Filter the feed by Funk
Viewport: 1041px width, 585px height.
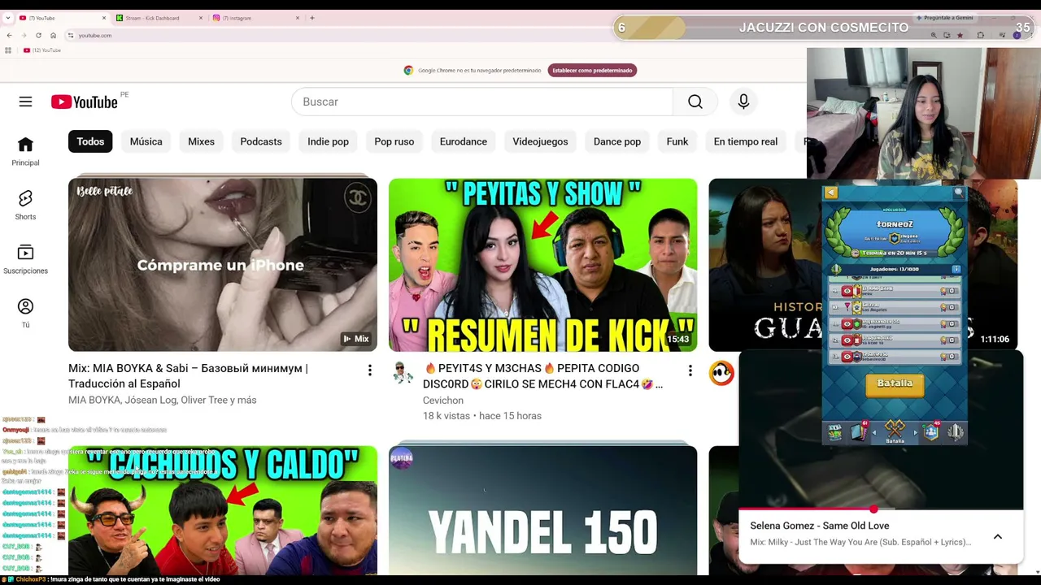pyautogui.click(x=677, y=141)
